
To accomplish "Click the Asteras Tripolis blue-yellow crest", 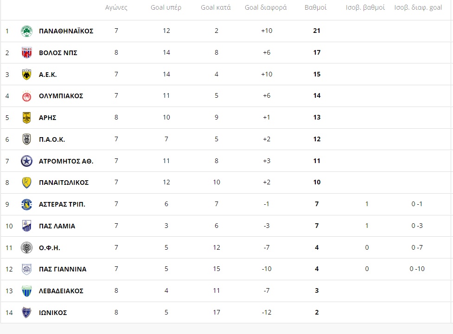I will (26, 204).
